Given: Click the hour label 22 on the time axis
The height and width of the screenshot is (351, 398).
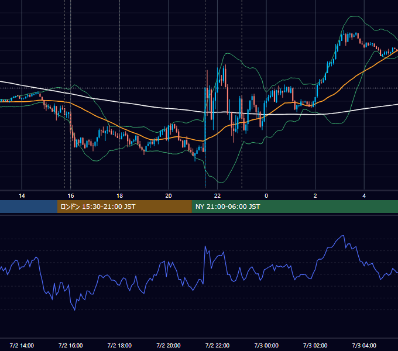Looking at the screenshot, I should click(217, 196).
